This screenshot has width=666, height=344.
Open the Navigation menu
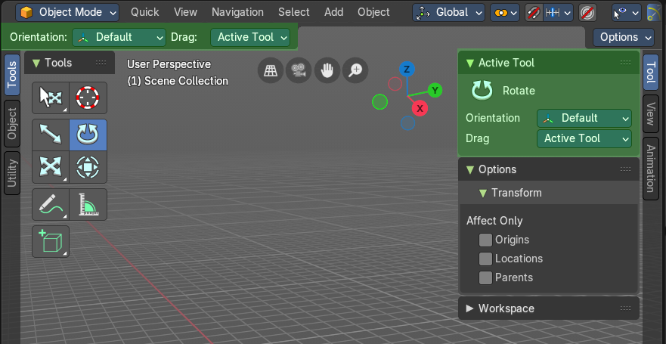tap(238, 12)
